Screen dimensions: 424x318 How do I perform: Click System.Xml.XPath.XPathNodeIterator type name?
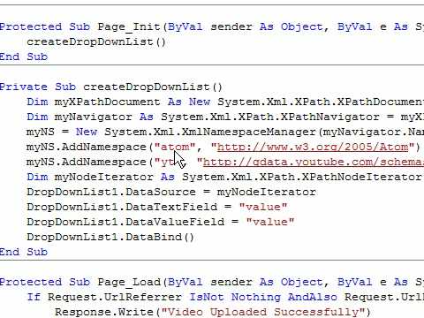(302, 177)
